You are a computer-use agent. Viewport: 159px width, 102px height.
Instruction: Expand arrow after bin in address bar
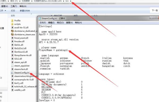click(71, 1)
